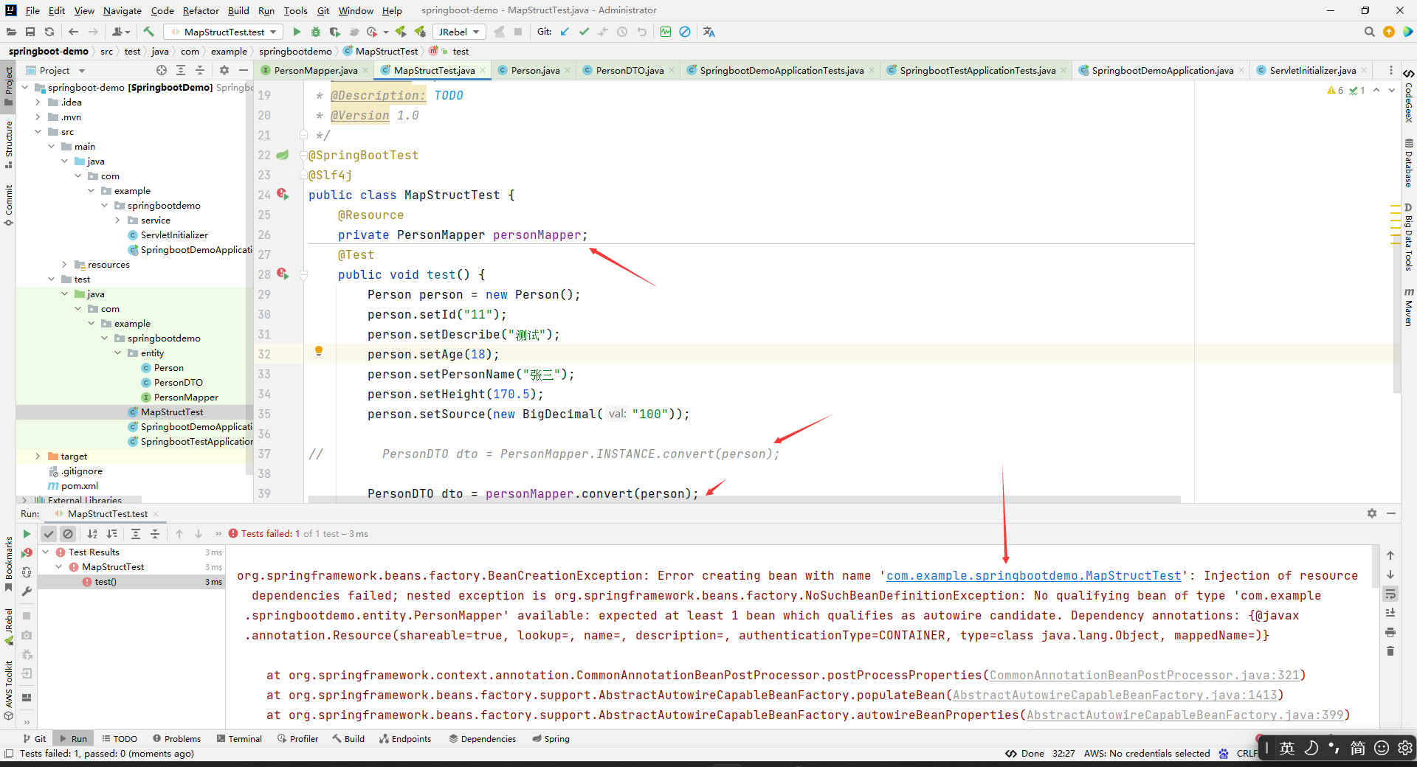The height and width of the screenshot is (767, 1417).
Task: Start debugging with the bug icon
Action: pos(315,32)
